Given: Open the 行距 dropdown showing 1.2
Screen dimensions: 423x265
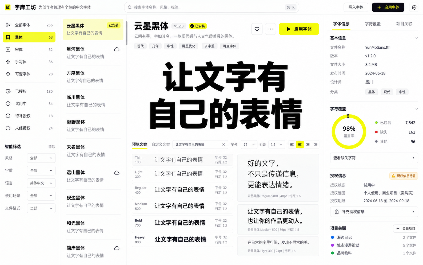Looking at the screenshot, I should pyautogui.click(x=277, y=145).
